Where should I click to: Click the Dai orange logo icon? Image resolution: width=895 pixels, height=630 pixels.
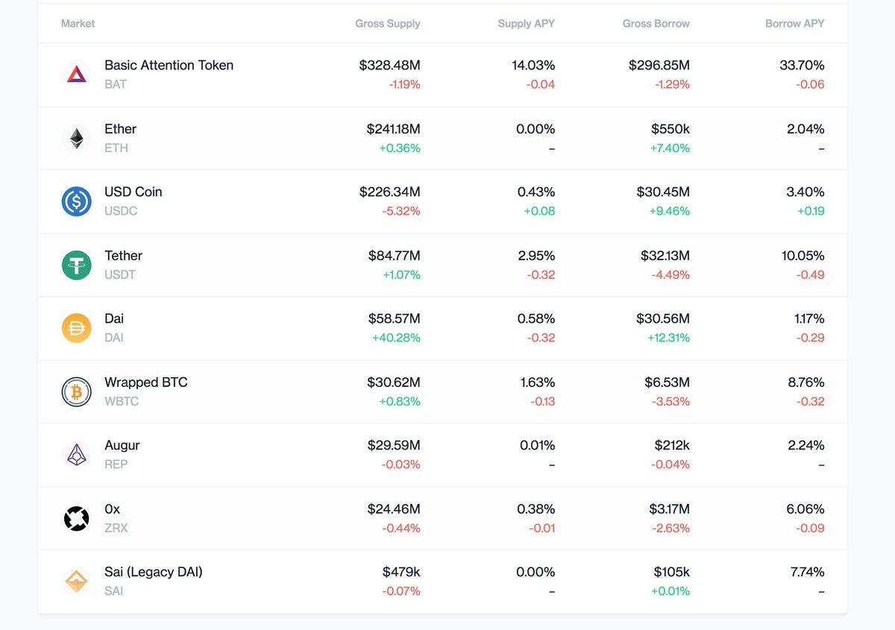(76, 328)
